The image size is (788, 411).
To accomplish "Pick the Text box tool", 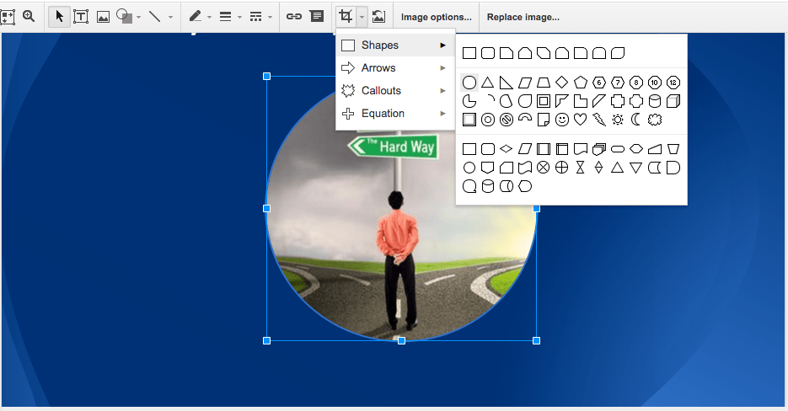I will coord(80,17).
